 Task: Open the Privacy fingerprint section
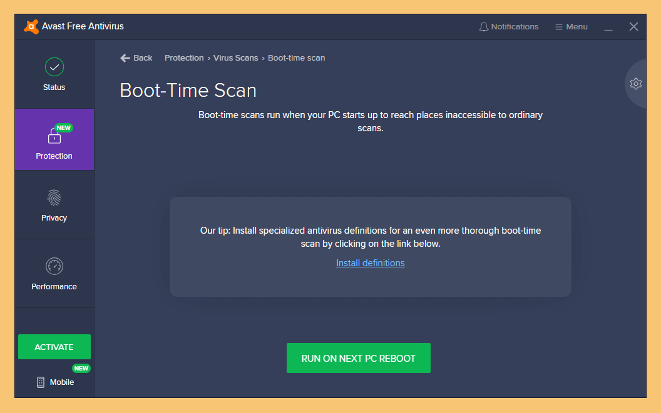coord(54,205)
